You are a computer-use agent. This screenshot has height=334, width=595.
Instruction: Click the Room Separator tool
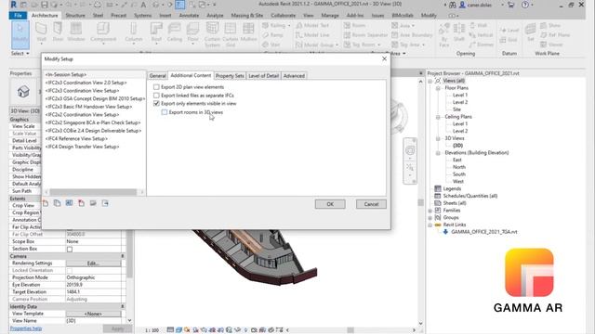[x=365, y=35]
